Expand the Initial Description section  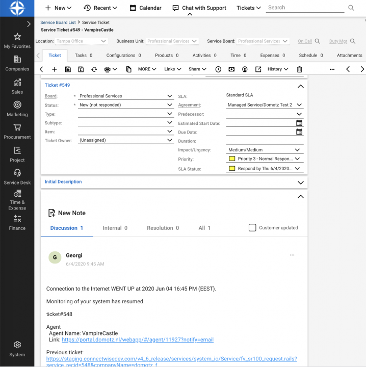pyautogui.click(x=300, y=182)
